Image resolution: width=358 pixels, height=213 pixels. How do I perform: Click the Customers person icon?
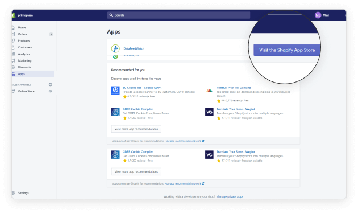[x=13, y=47]
